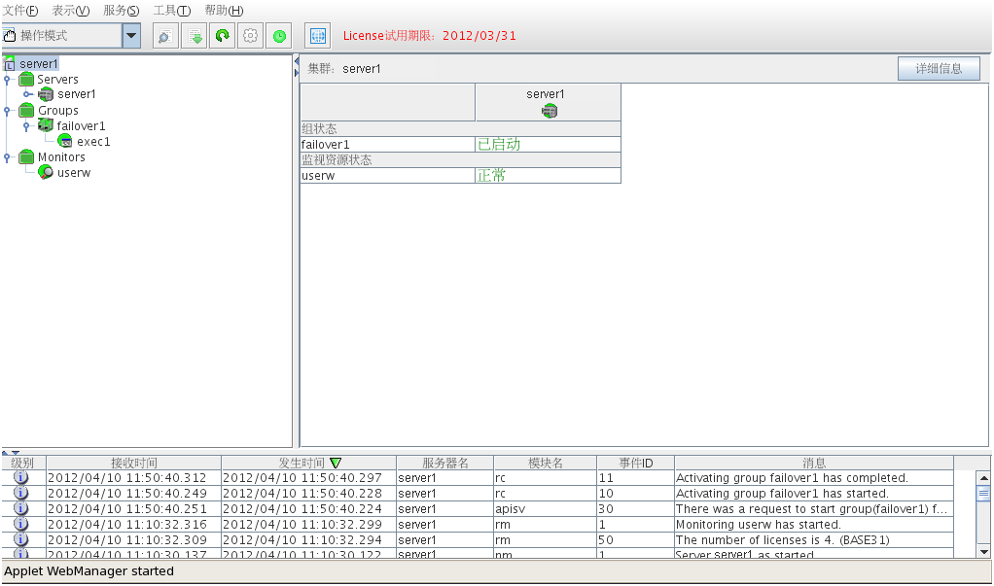
Task: Open the 文件(F) menu
Action: click(20, 10)
